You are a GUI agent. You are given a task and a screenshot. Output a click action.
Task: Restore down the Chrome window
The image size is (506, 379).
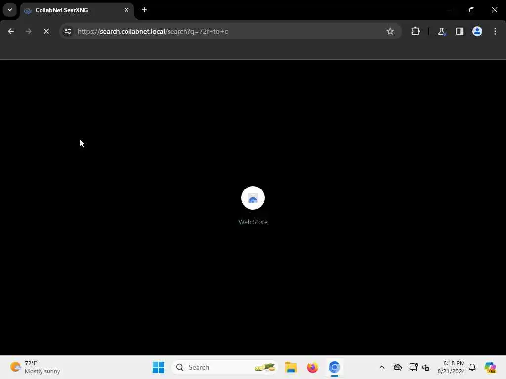[x=472, y=10]
